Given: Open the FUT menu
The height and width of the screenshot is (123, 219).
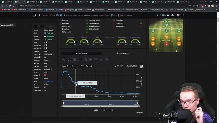Looking at the screenshot, I should click(52, 15).
